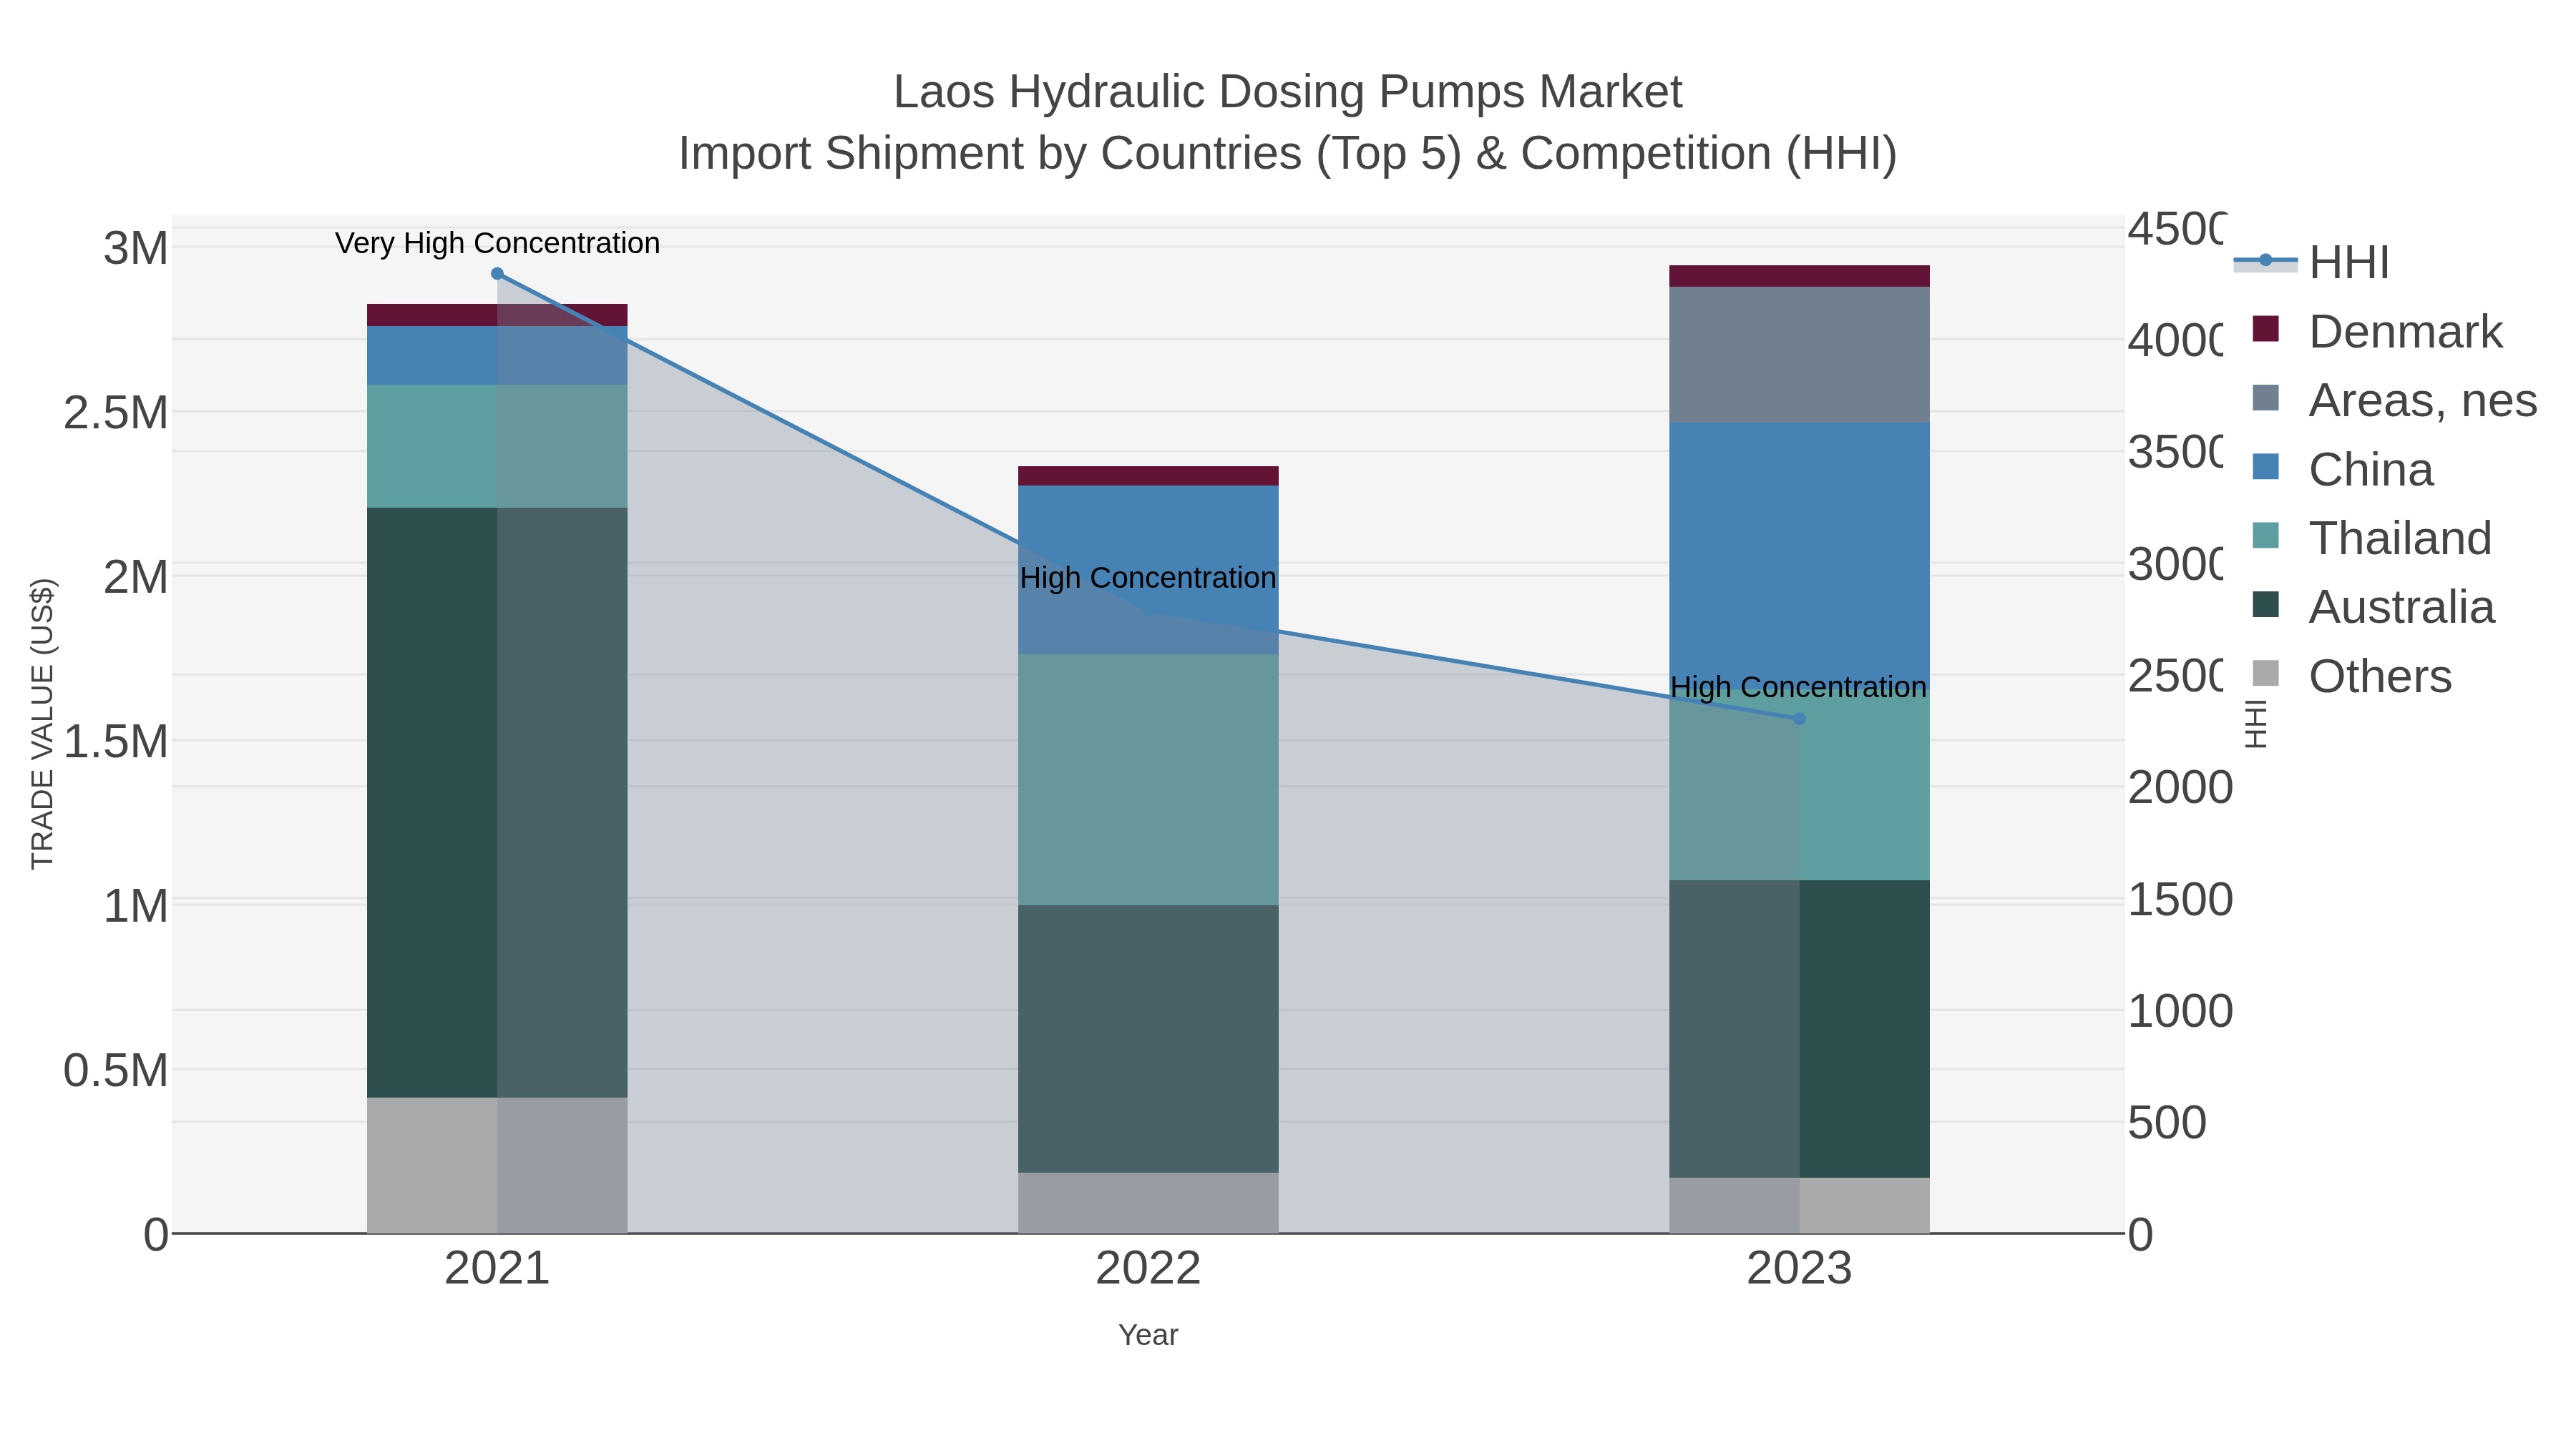Screen dimensions: 2576x1448
Task: Click Thailand teal legend swatch
Action: pos(2265,536)
